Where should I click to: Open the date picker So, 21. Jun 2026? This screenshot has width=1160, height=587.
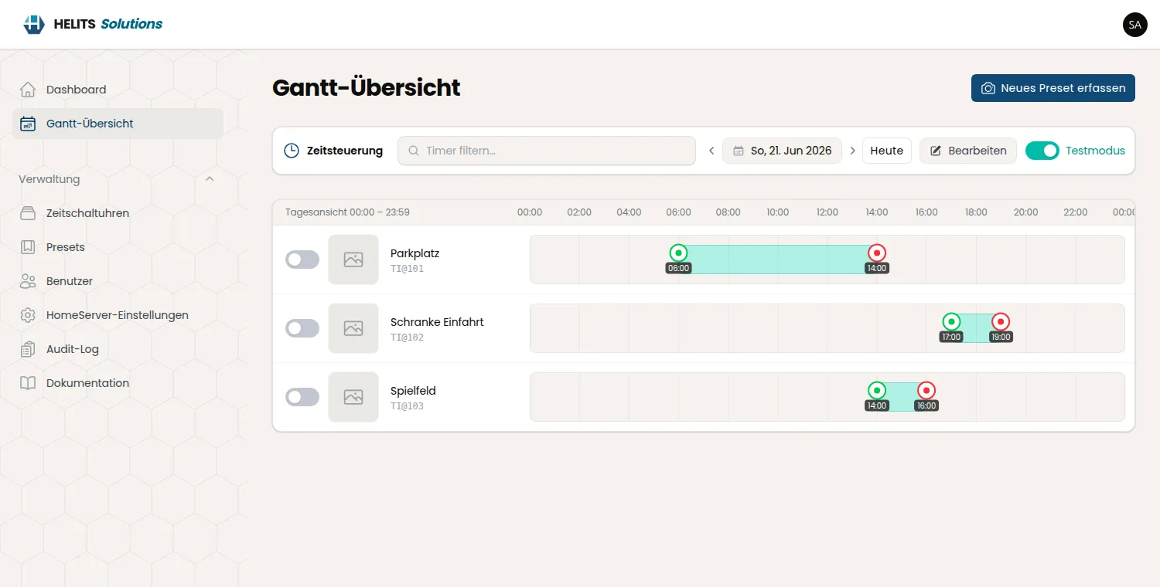pos(782,151)
